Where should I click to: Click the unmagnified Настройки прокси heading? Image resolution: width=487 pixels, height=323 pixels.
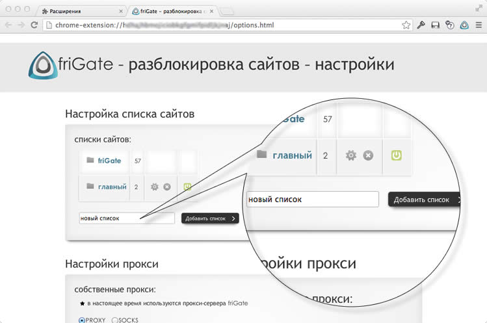(x=112, y=264)
